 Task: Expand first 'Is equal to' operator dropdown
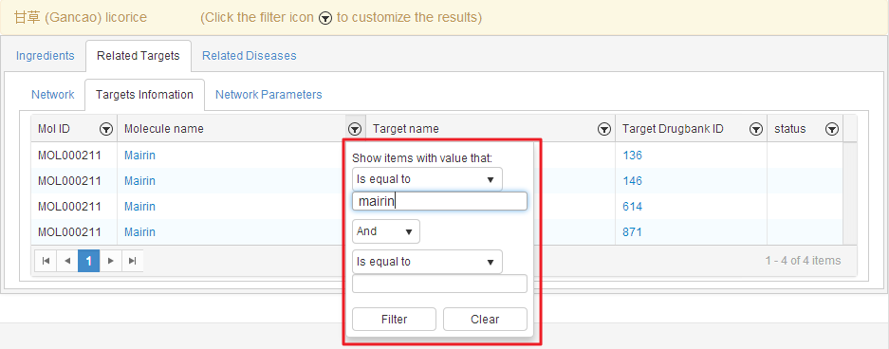427,179
